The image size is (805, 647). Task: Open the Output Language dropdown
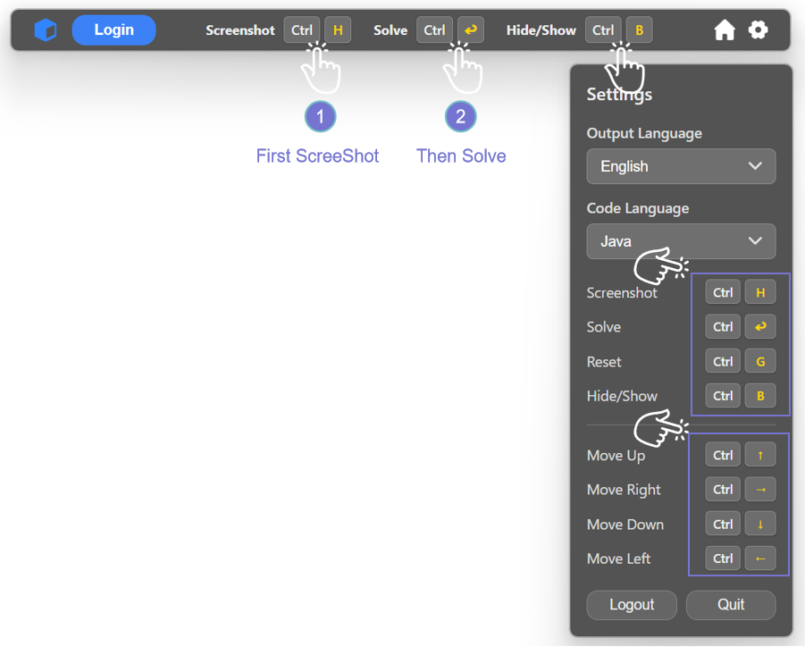click(x=681, y=166)
